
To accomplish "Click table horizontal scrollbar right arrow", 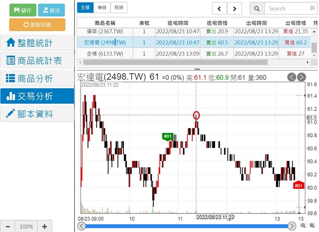I will pos(307,62).
